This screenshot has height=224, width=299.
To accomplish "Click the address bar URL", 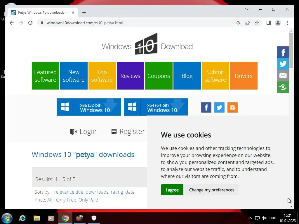I will point(85,23).
